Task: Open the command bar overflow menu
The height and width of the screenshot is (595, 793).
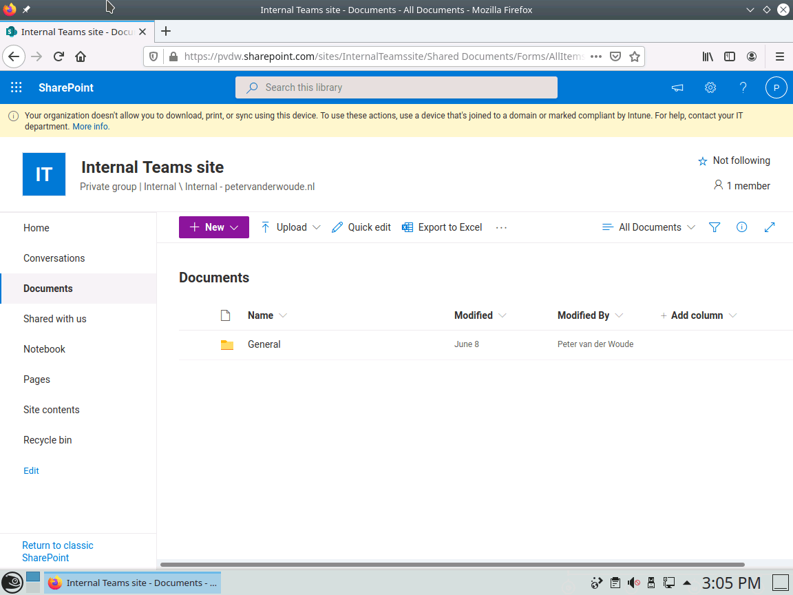Action: [501, 227]
